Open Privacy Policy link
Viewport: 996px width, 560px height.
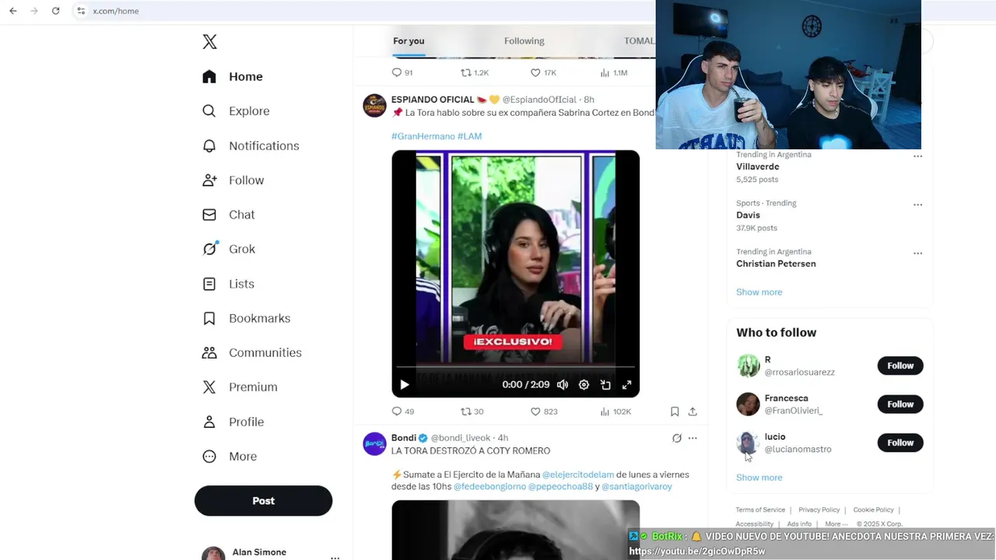pos(819,510)
